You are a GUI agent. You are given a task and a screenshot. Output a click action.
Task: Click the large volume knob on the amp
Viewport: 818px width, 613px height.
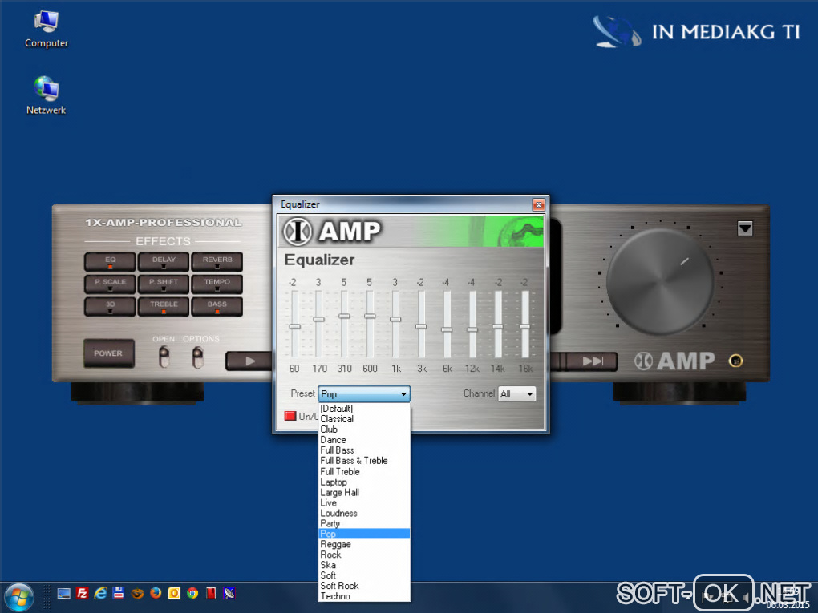660,281
